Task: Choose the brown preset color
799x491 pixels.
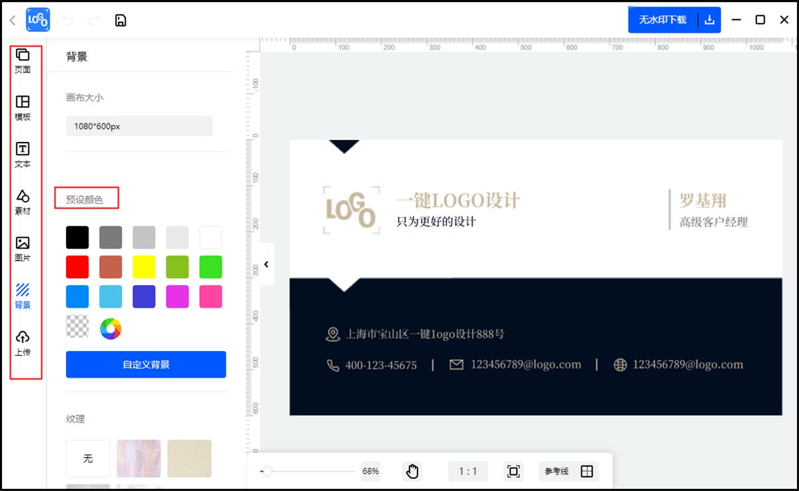Action: pos(111,267)
